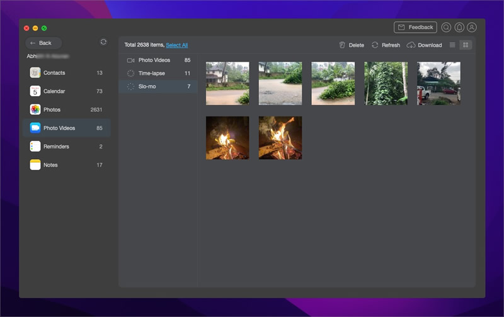Screen dimensions: 504x317
Task: Click the Notes count 17
Action: pyautogui.click(x=100, y=165)
